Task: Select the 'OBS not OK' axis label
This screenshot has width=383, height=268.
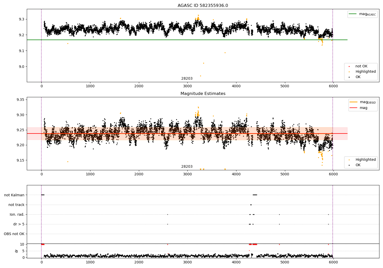Action: [14, 234]
